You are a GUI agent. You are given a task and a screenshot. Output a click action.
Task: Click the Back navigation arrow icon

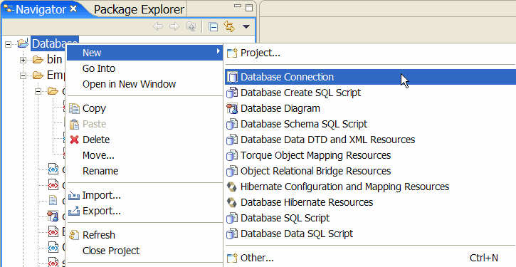tap(158, 26)
